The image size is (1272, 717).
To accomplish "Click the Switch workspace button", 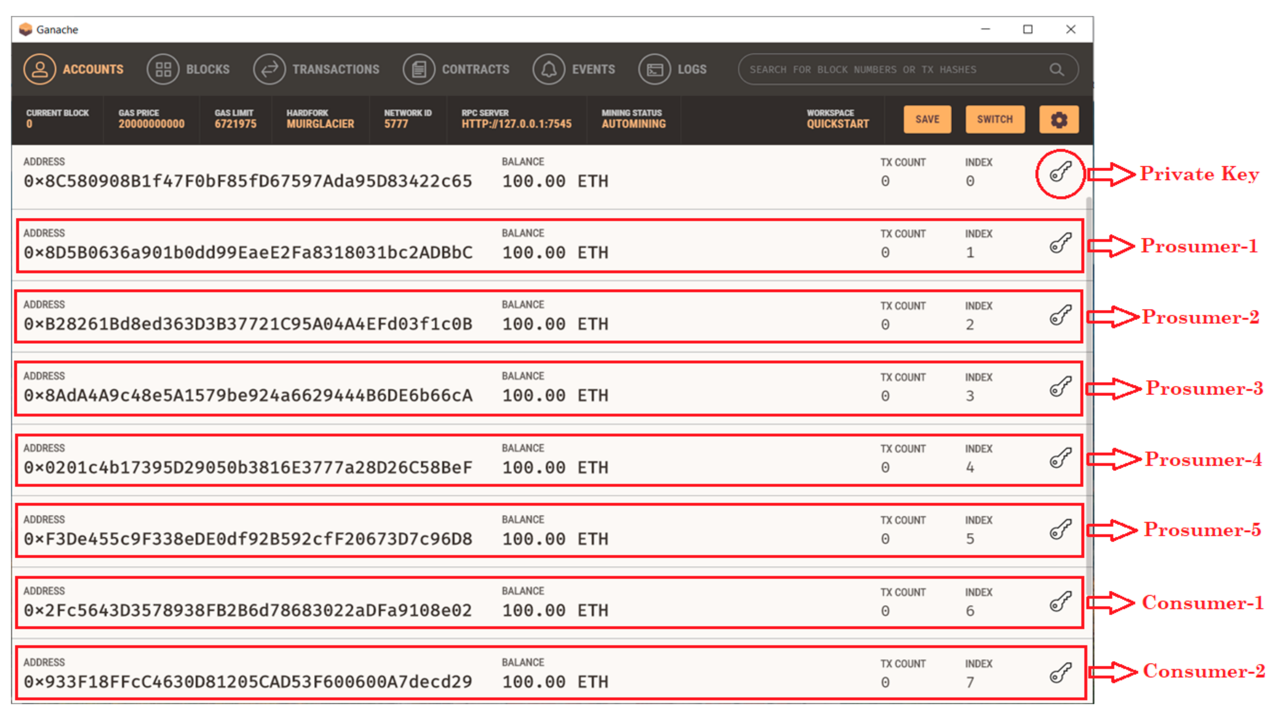I will click(x=994, y=119).
